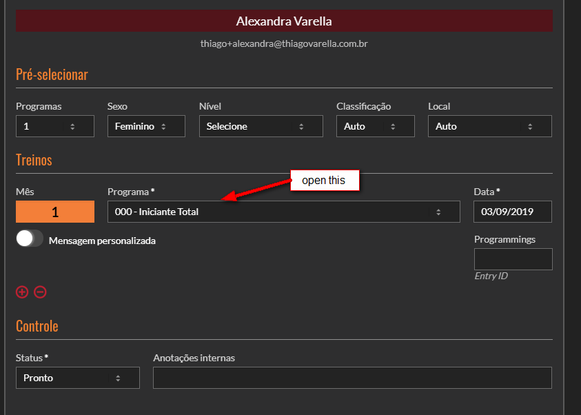Click the Mensagem personalizada label text
This screenshot has height=415, width=581.
click(102, 241)
